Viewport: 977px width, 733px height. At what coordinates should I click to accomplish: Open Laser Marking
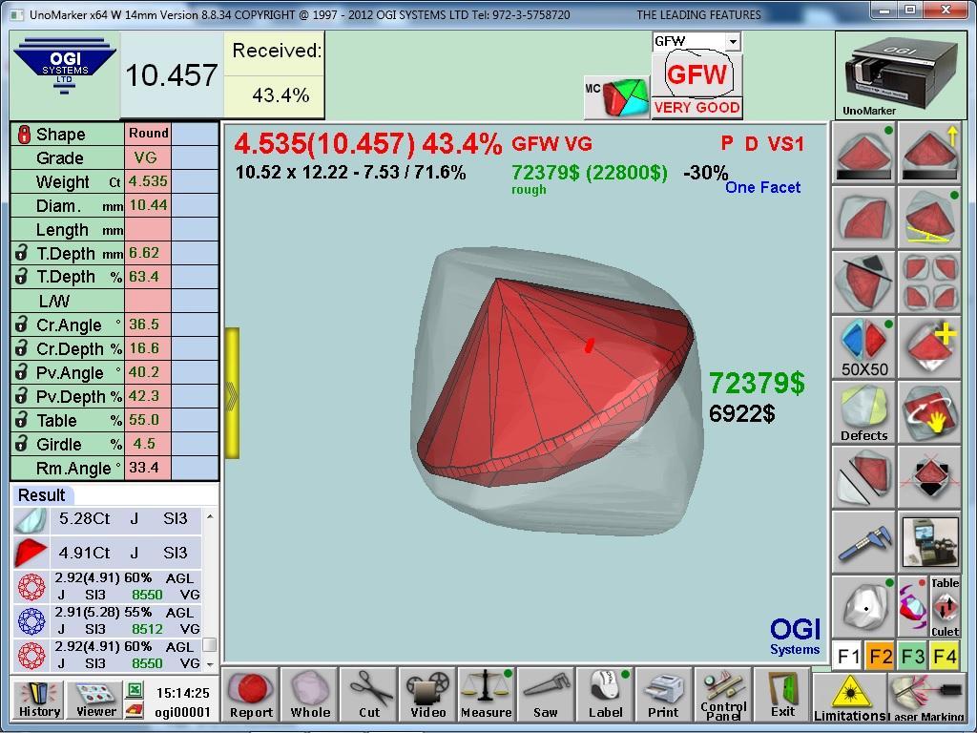click(925, 698)
